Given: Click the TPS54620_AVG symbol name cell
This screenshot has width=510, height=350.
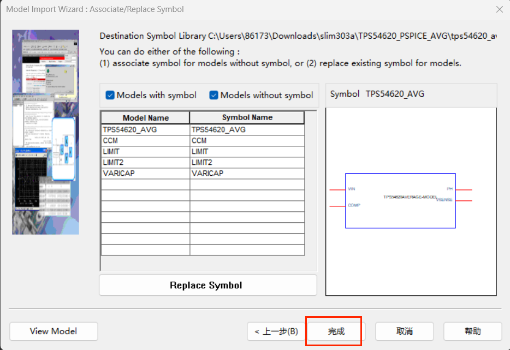Looking at the screenshot, I should coord(247,130).
